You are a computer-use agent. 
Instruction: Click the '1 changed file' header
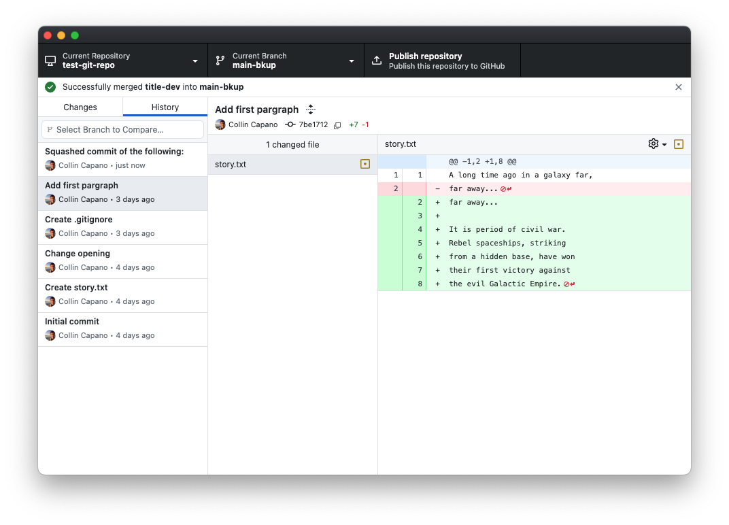pyautogui.click(x=292, y=145)
